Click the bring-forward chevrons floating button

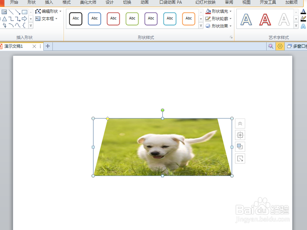coord(240,123)
